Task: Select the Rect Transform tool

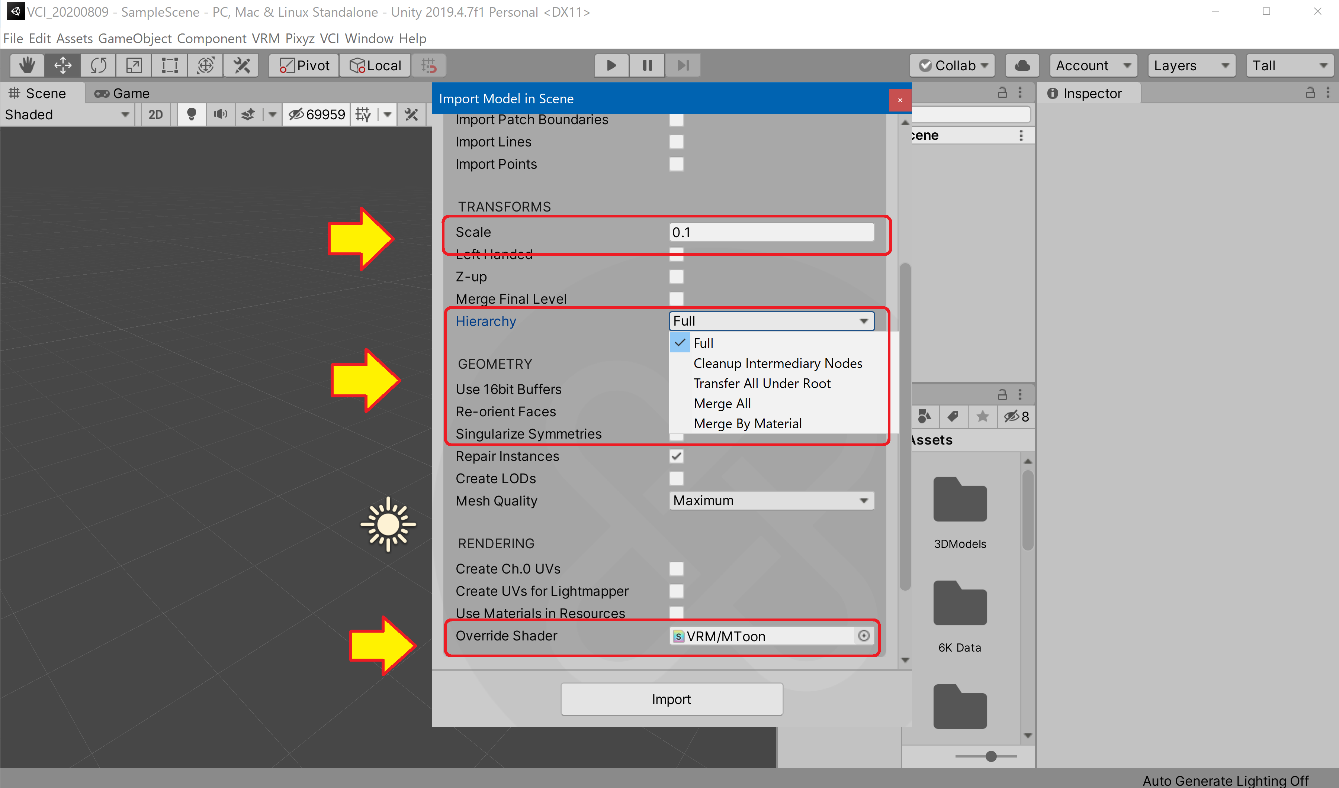Action: (170, 65)
